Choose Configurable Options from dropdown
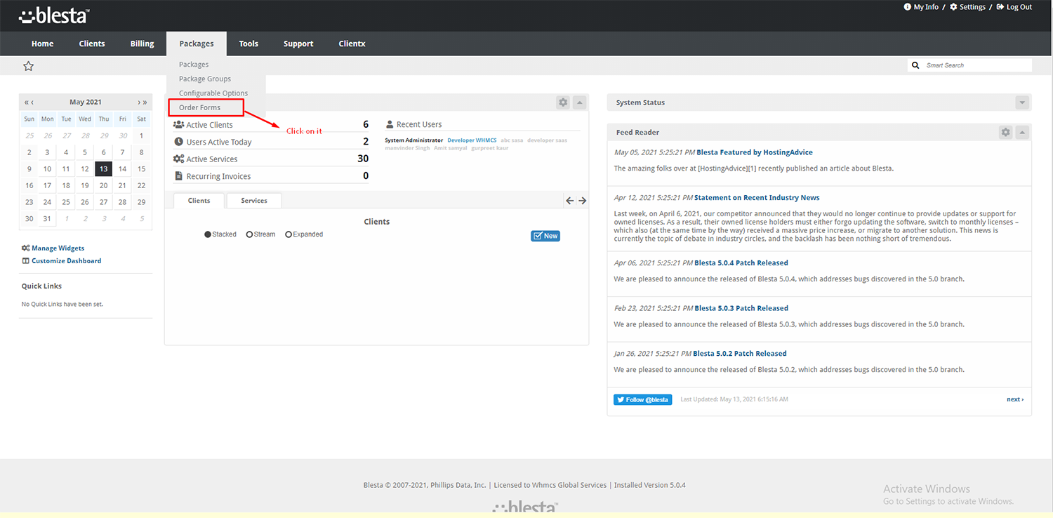The width and height of the screenshot is (1053, 518). pos(213,93)
